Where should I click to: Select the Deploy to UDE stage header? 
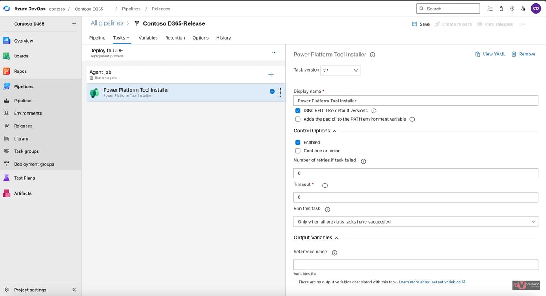[x=183, y=53]
